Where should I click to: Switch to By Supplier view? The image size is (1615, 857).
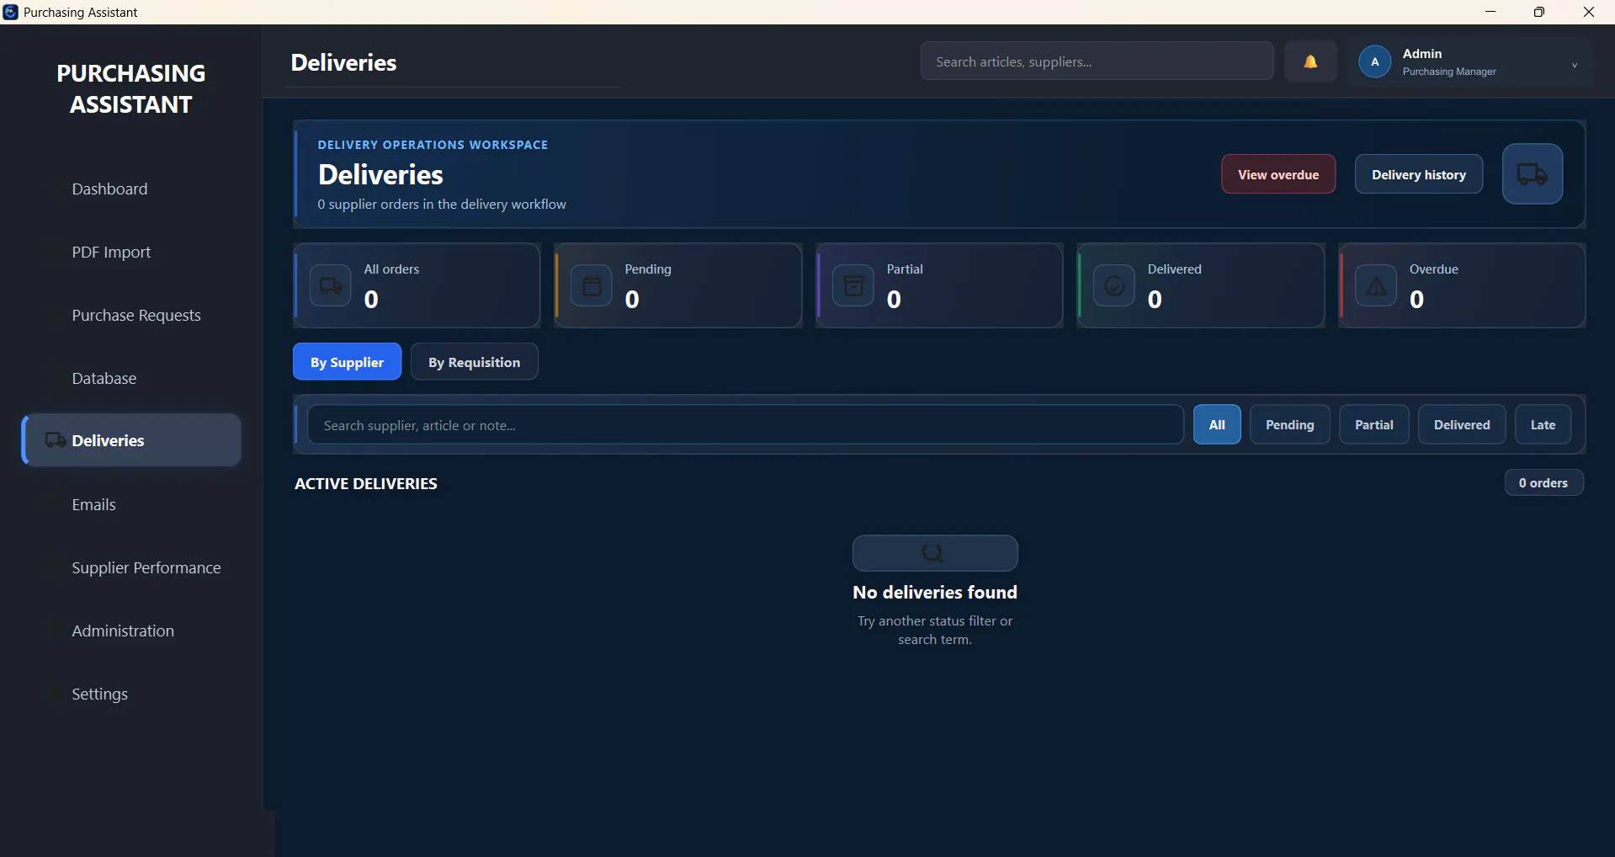[x=347, y=362]
